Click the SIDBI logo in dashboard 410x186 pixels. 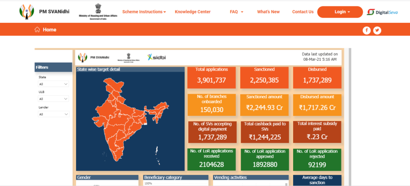point(157,57)
